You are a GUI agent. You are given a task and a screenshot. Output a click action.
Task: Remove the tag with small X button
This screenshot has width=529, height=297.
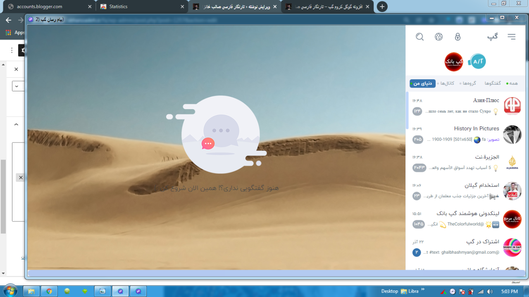point(20,178)
